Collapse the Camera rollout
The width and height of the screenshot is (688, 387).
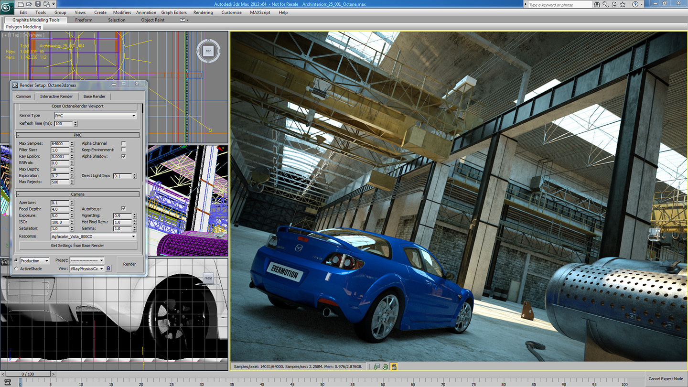(x=78, y=194)
